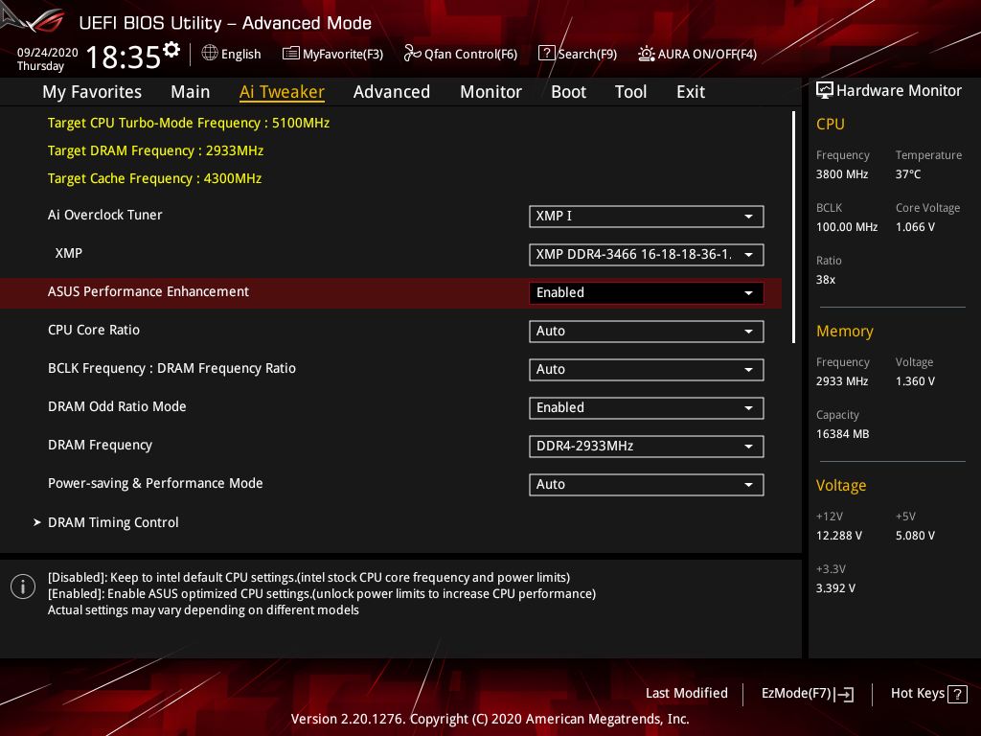Click the Hardware Monitor screen icon
The image size is (981, 736).
pyautogui.click(x=825, y=91)
